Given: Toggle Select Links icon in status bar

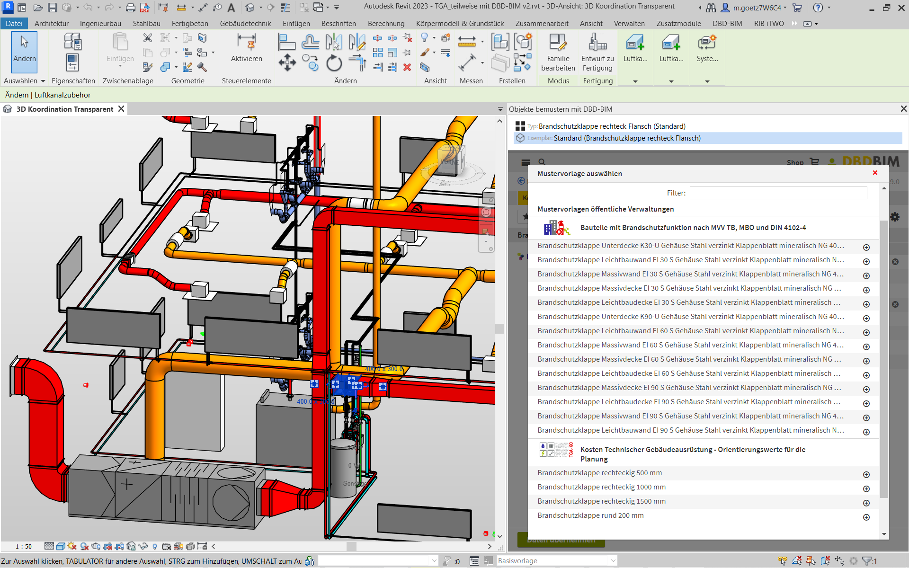Looking at the screenshot, I should coord(783,561).
